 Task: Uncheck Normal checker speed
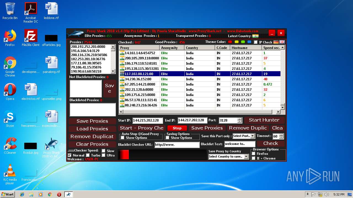pos(69,155)
